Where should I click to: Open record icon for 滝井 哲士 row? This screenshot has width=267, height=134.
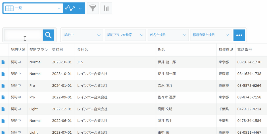tap(3, 121)
